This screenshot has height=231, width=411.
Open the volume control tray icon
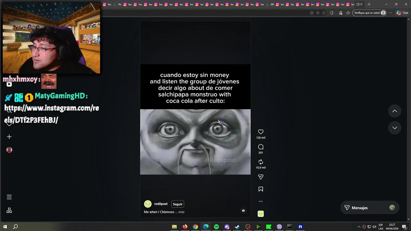(374, 227)
